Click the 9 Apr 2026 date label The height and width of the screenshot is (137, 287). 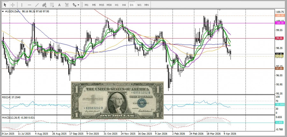(x=230, y=133)
